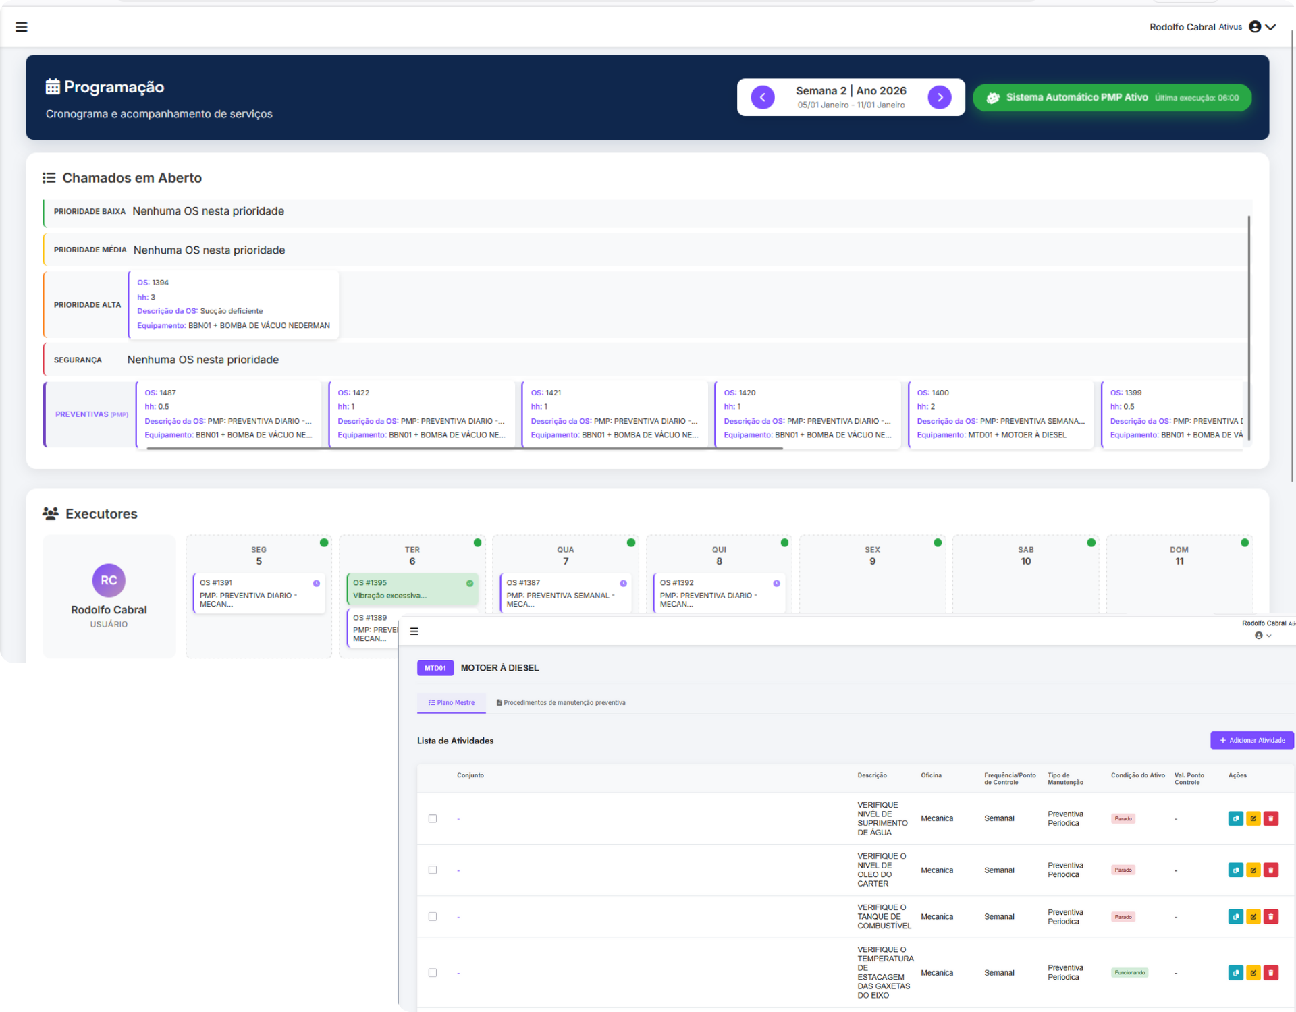Check the SUPRIMENTO DE ÁGUA activity checkbox
The height and width of the screenshot is (1012, 1296).
[433, 818]
